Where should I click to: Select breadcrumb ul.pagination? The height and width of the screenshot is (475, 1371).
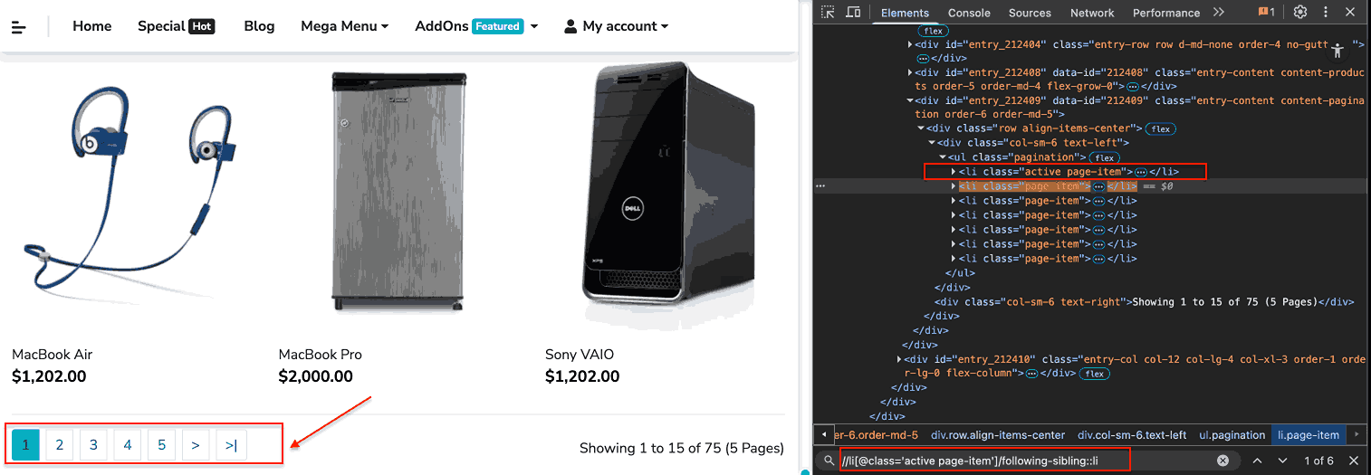pyautogui.click(x=1232, y=435)
